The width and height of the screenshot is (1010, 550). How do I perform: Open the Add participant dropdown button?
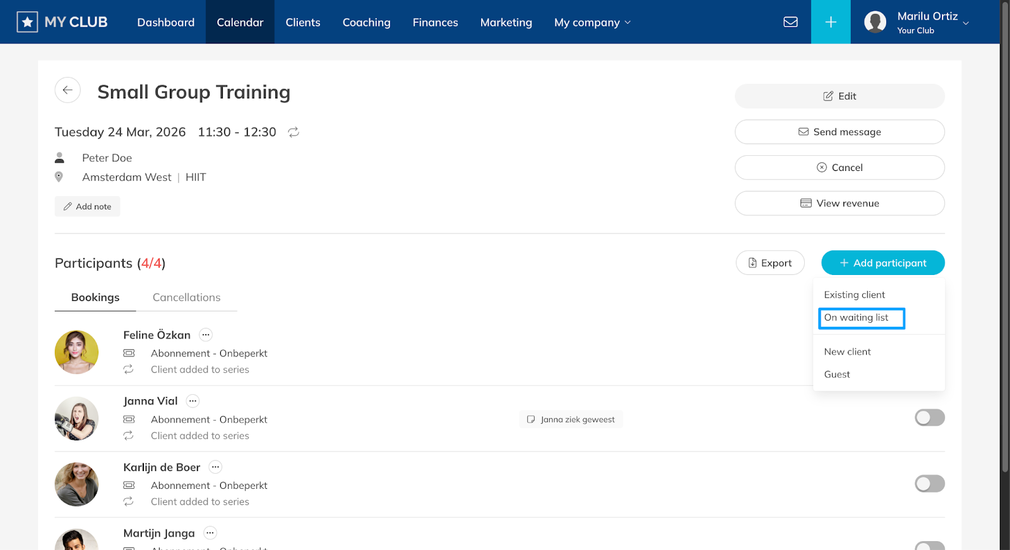click(x=882, y=263)
